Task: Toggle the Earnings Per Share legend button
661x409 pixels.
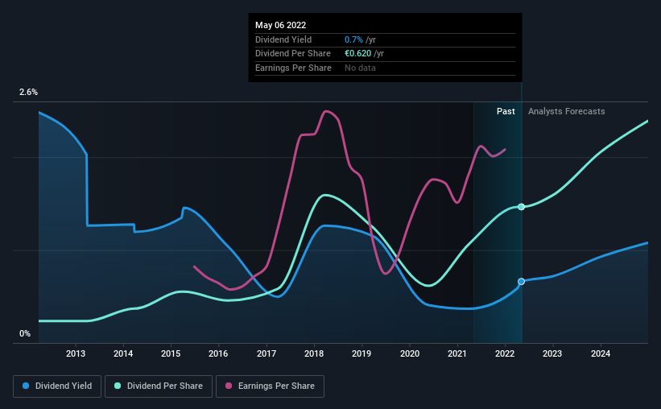Action: (x=270, y=386)
